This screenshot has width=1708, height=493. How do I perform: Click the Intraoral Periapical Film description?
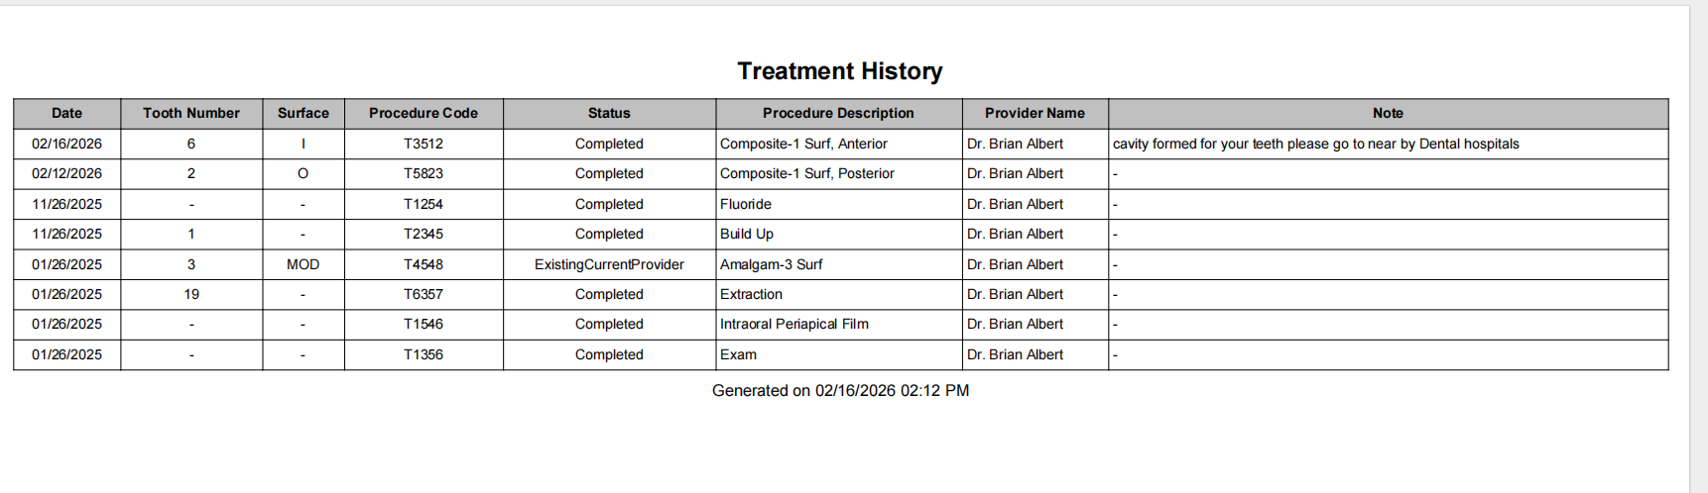tap(793, 324)
